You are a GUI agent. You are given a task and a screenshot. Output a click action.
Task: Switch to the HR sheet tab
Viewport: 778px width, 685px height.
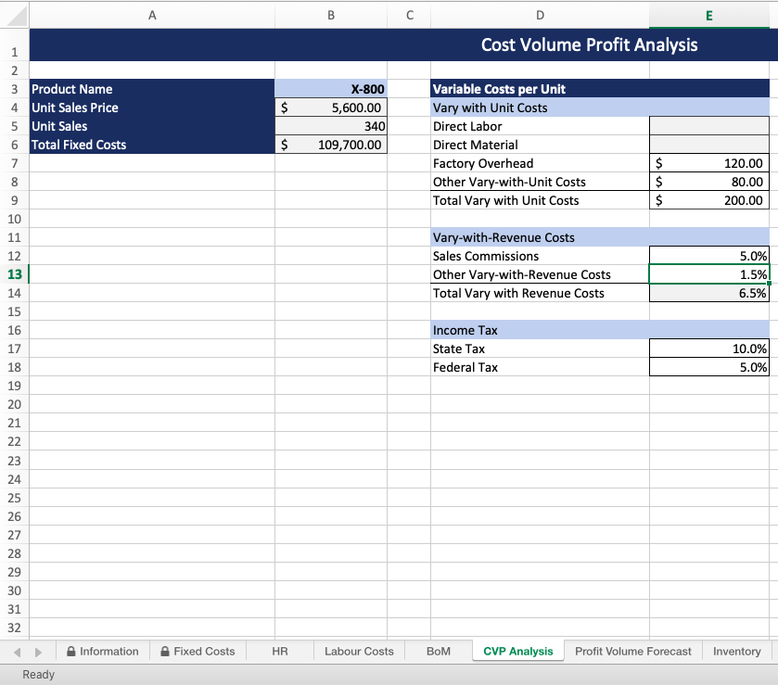coord(278,651)
